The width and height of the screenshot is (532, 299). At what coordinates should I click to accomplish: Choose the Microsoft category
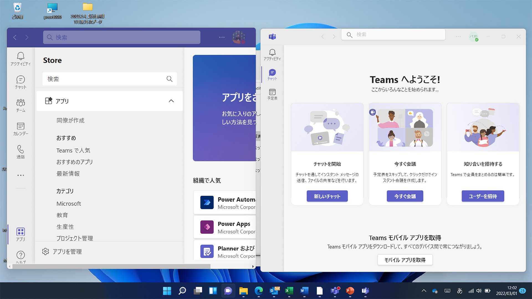point(68,203)
